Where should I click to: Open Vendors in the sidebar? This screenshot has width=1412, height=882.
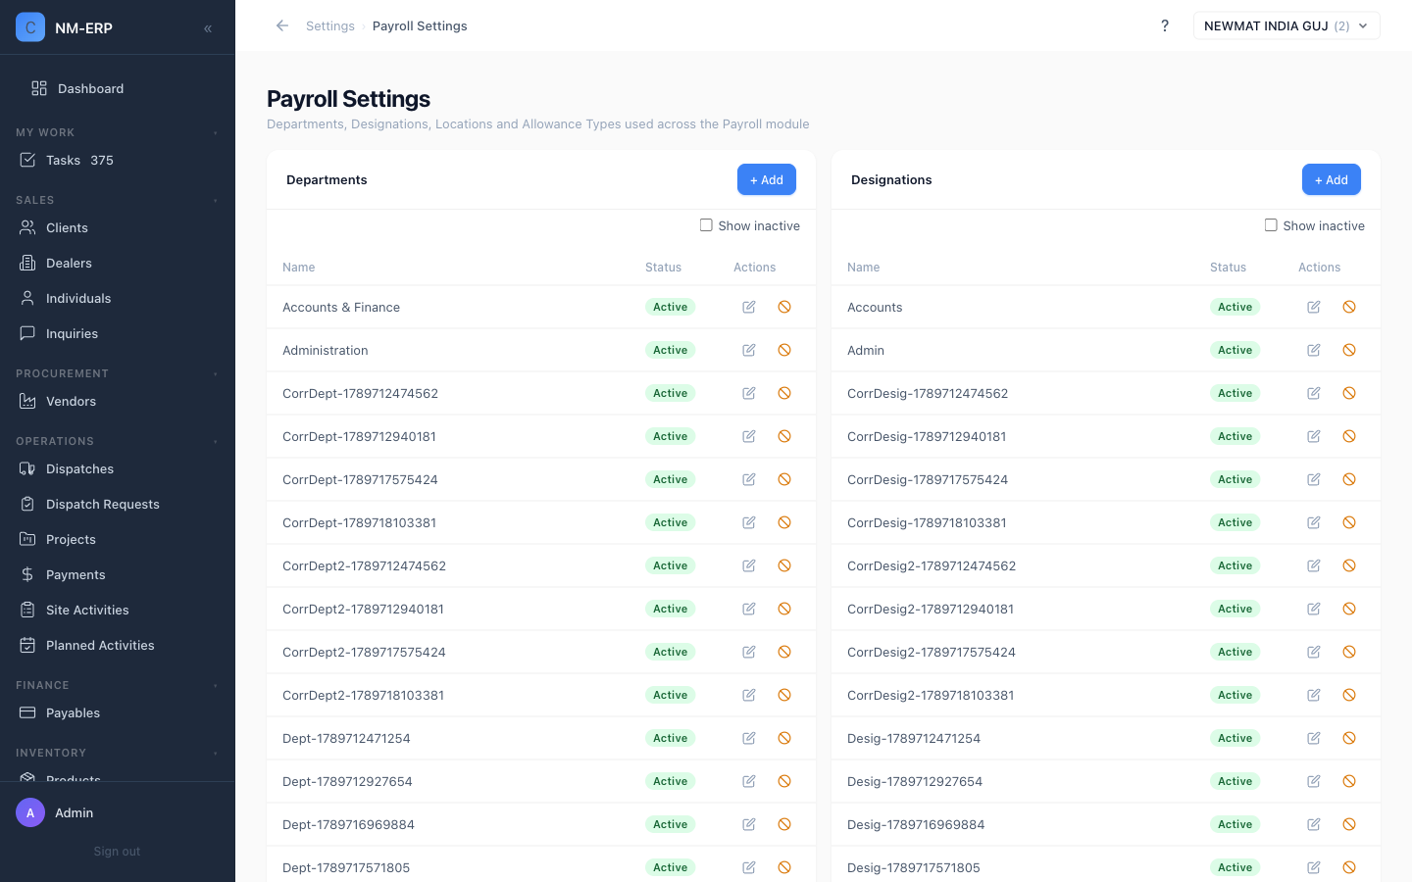(118, 401)
